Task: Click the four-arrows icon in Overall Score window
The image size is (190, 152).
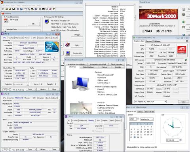Action: click(x=184, y=27)
